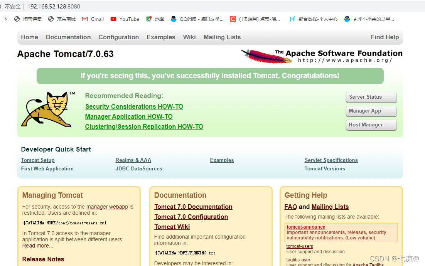The image size is (425, 266).
Task: Open the 地图 maps bookmark icon
Action: [x=149, y=19]
